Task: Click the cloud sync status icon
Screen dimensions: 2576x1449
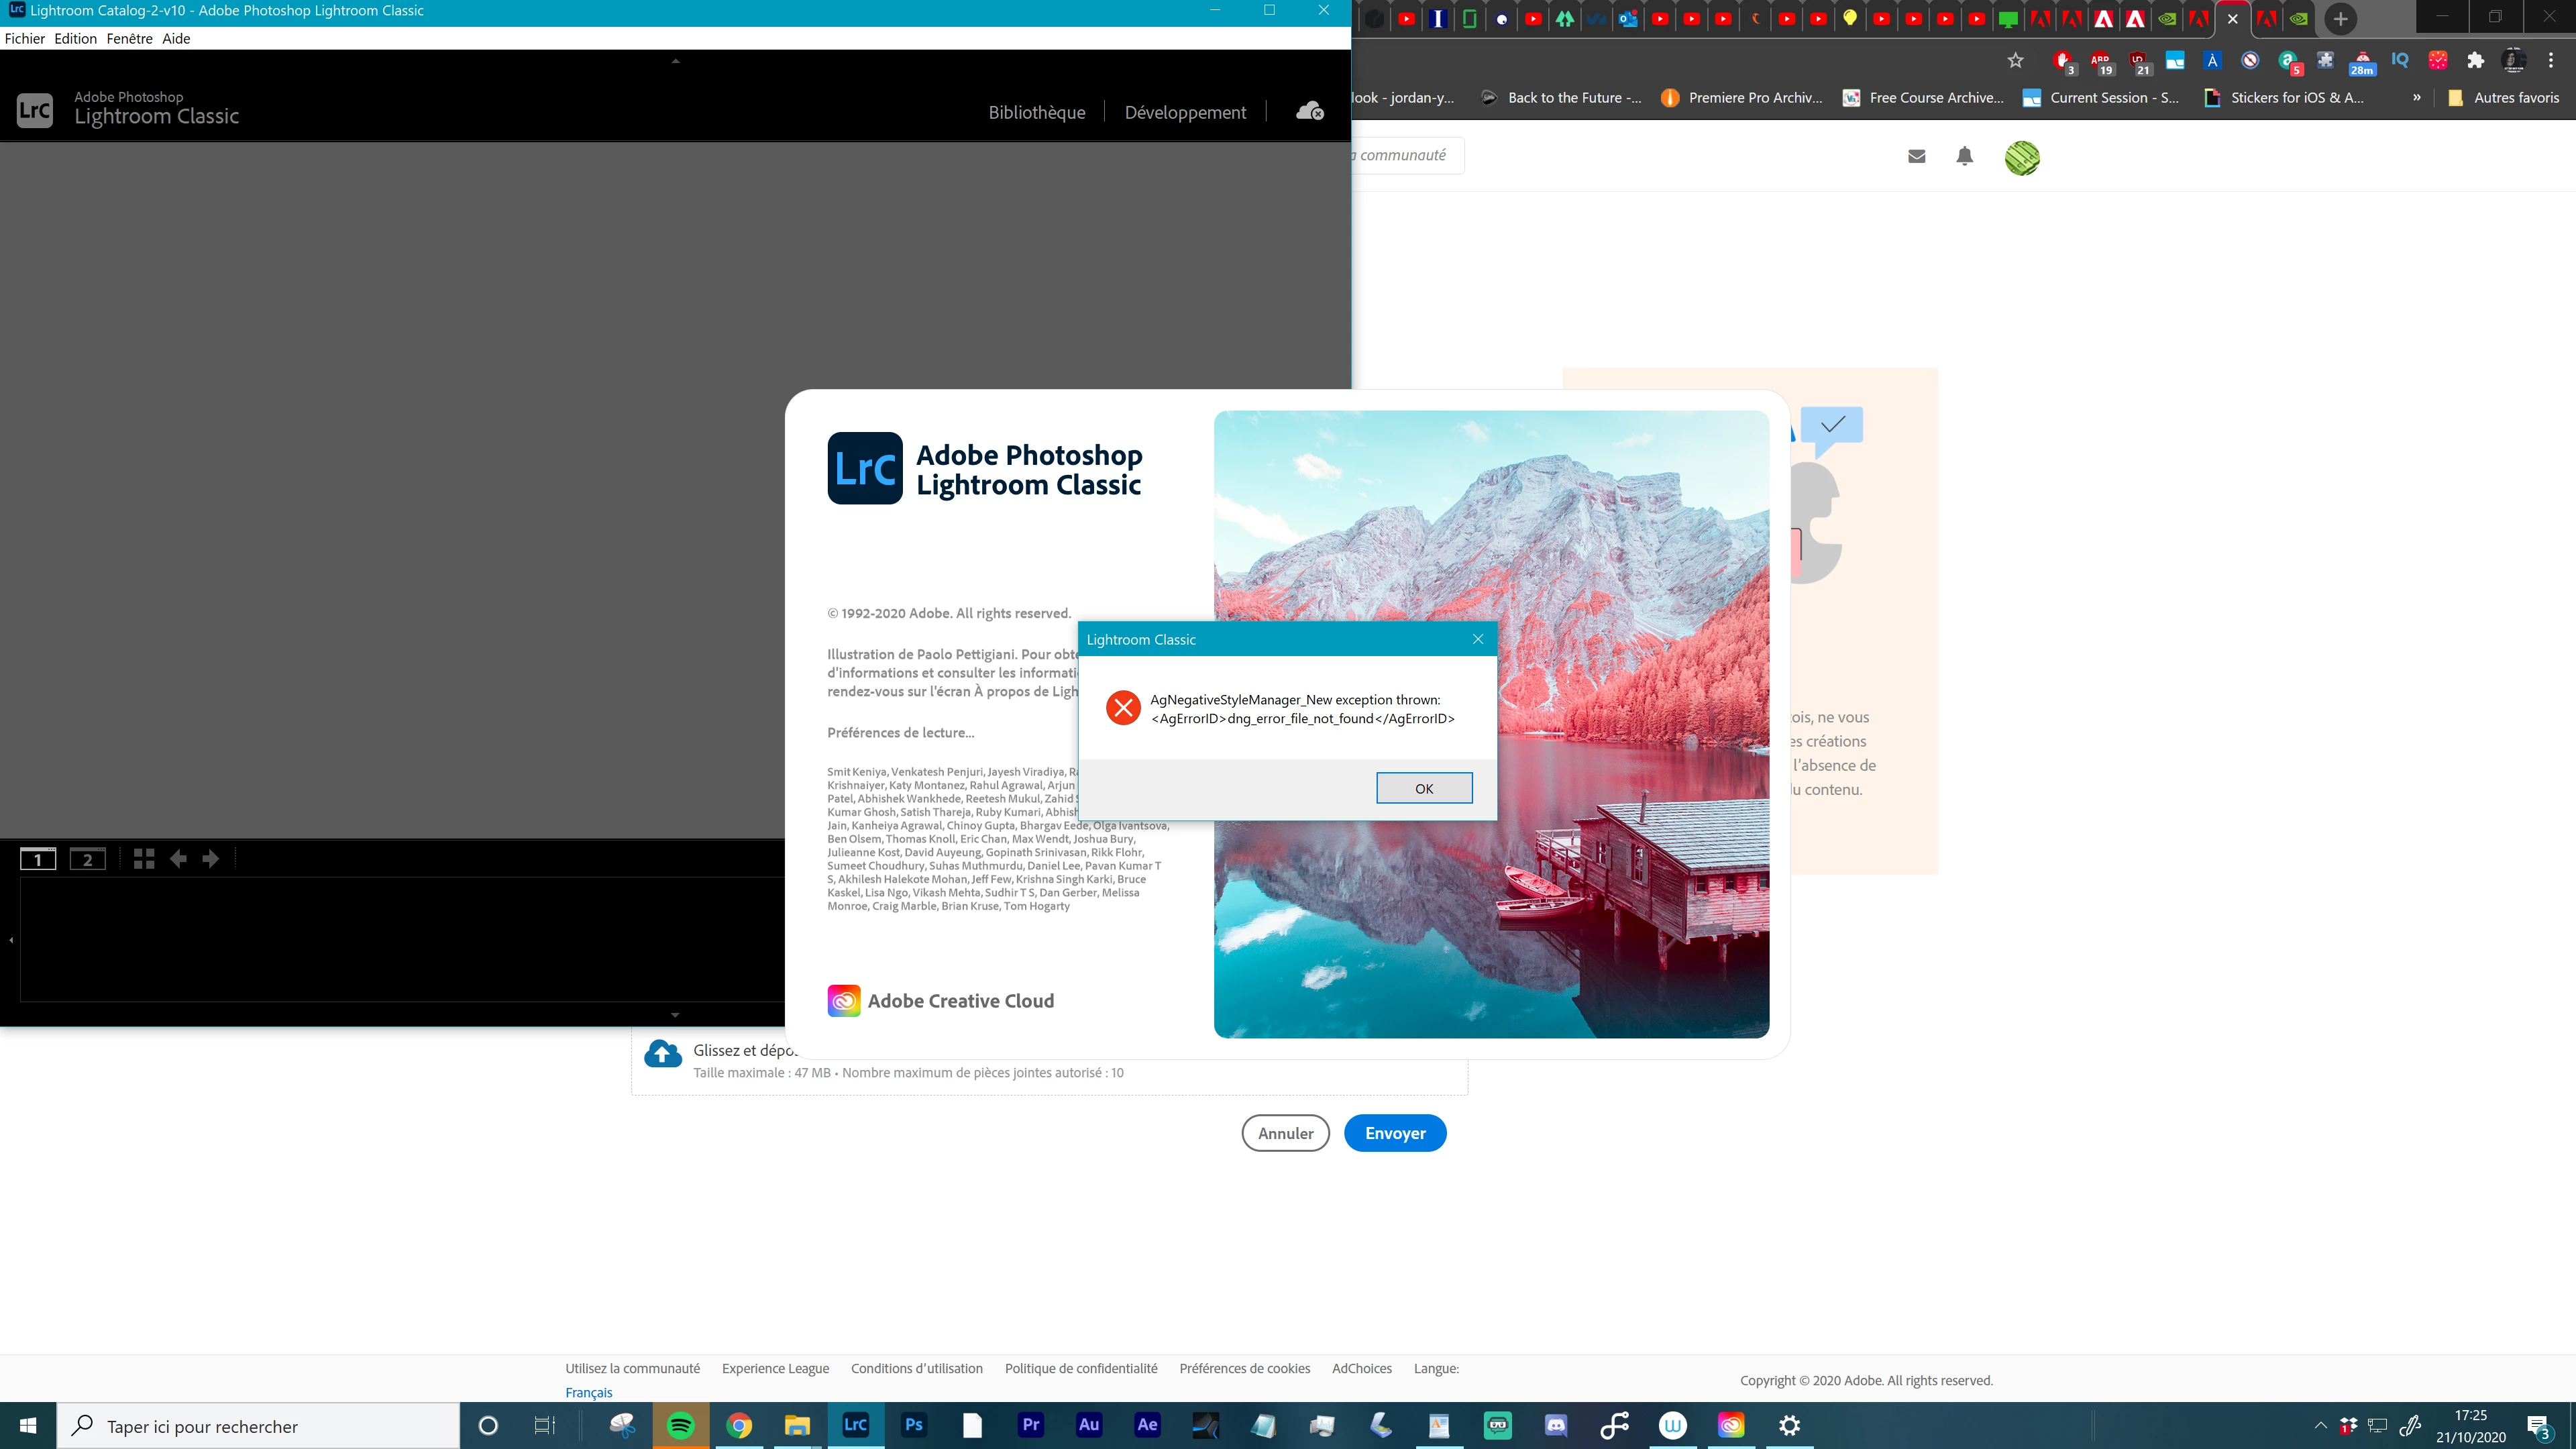Action: coord(1309,111)
